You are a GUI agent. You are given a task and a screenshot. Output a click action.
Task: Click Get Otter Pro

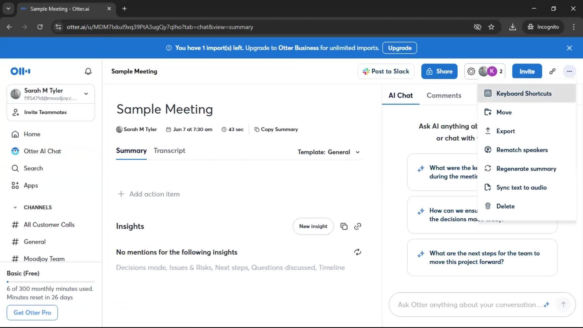tap(32, 313)
